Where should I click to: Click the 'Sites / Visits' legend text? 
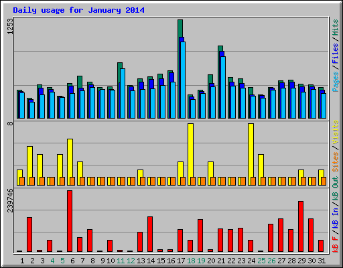coord(335,146)
